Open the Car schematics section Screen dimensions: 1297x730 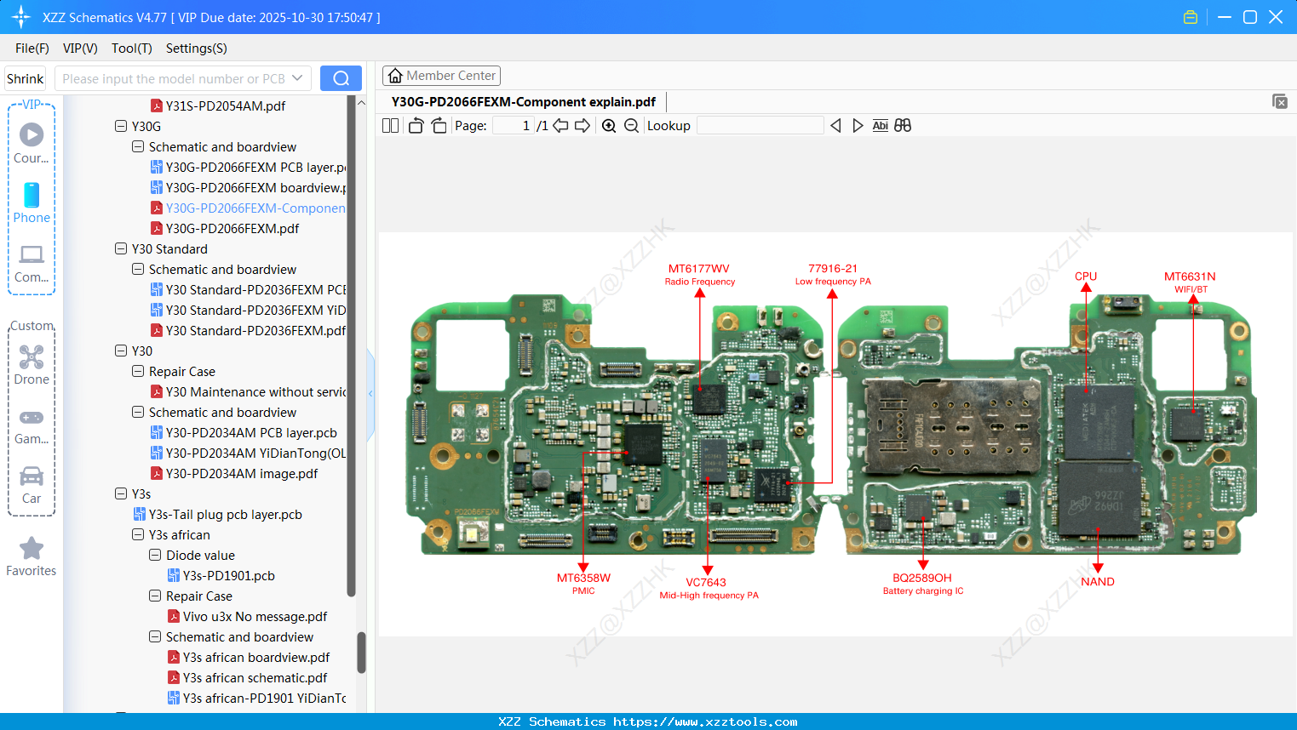point(32,483)
